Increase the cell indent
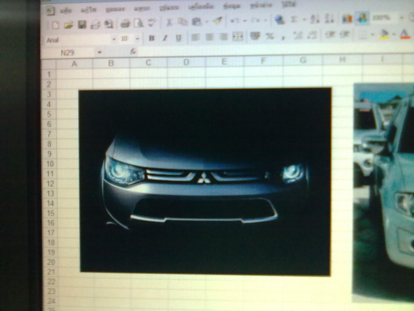Image resolution: width=414 pixels, height=311 pixels. 345,34
